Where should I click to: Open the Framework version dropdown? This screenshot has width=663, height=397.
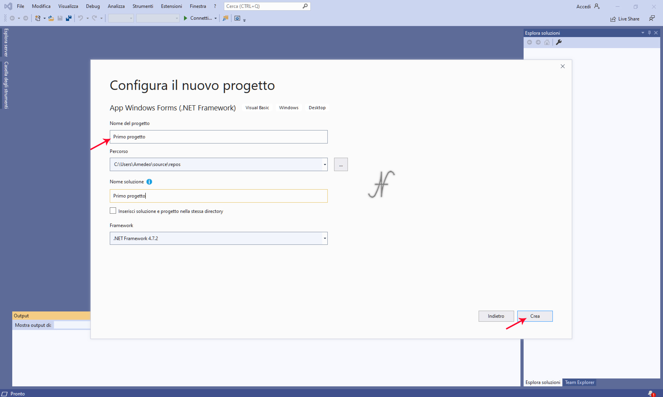point(325,238)
